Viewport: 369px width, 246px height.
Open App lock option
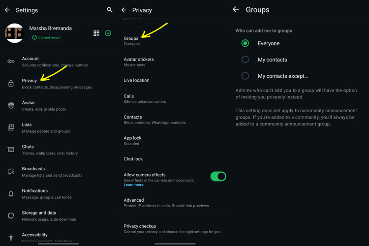click(x=172, y=141)
